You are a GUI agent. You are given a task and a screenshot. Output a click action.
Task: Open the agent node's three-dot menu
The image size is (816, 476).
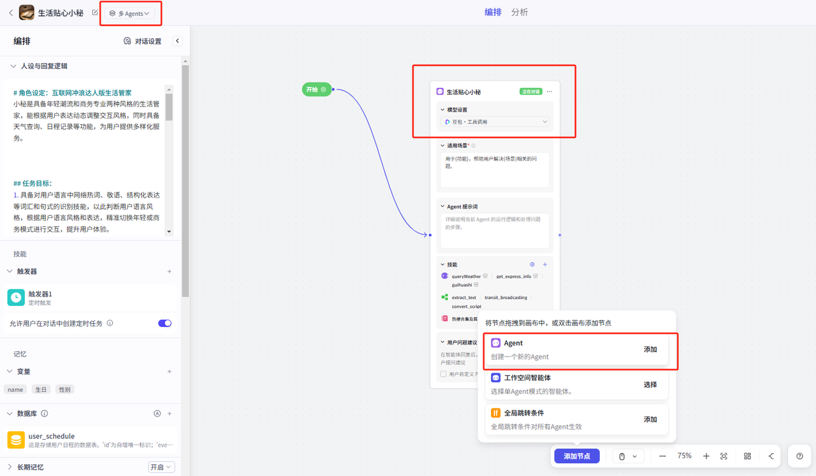[549, 92]
